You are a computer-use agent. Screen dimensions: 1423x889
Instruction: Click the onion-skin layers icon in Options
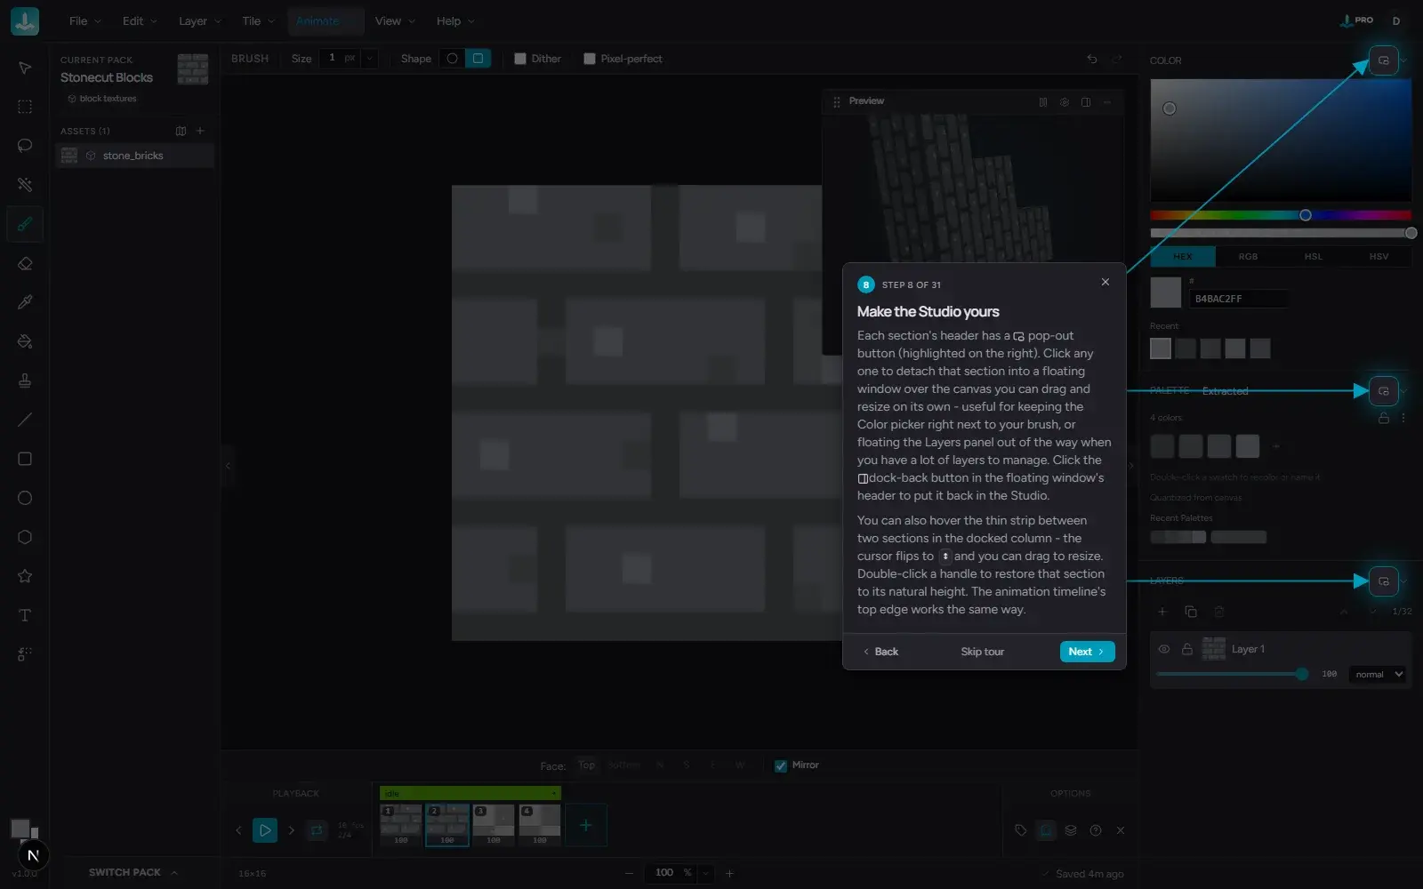(x=1071, y=830)
